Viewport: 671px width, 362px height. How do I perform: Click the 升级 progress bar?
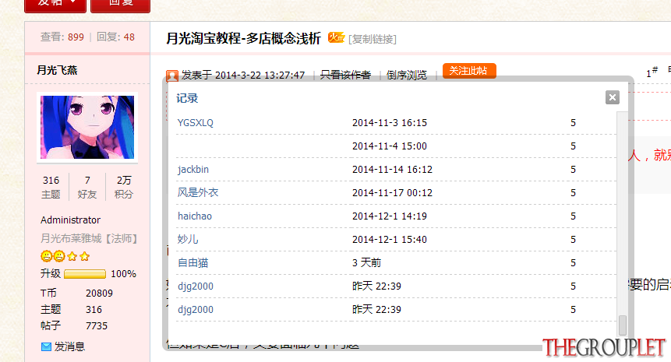pyautogui.click(x=85, y=274)
